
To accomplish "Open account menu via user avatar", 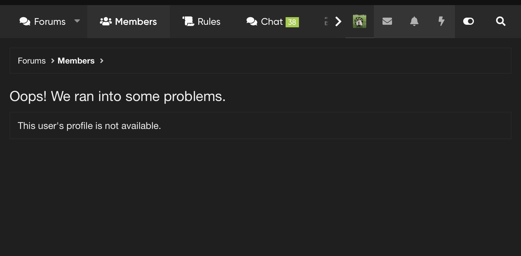I will [x=360, y=21].
